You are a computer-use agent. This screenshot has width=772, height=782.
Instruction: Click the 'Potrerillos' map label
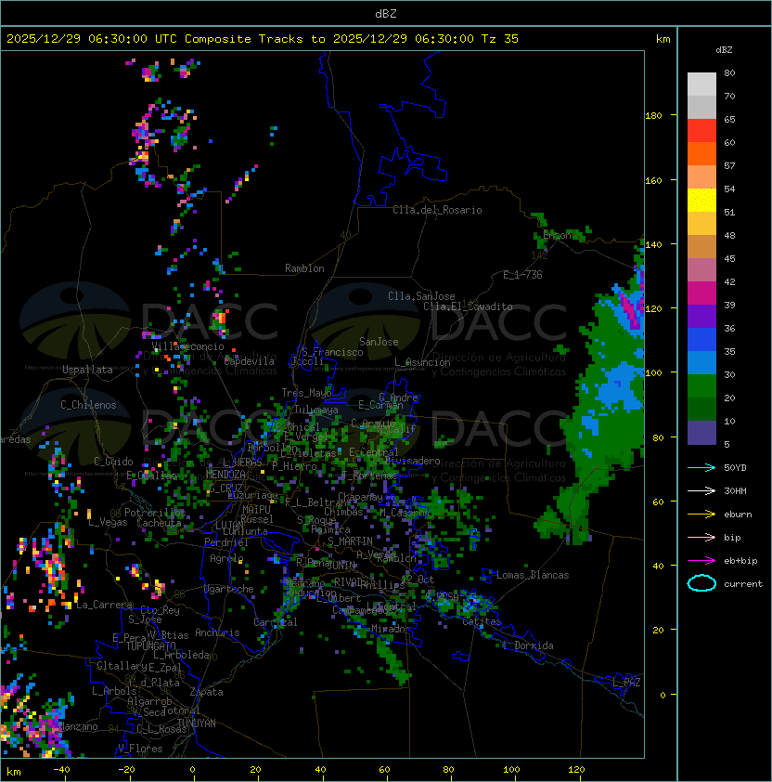point(155,513)
